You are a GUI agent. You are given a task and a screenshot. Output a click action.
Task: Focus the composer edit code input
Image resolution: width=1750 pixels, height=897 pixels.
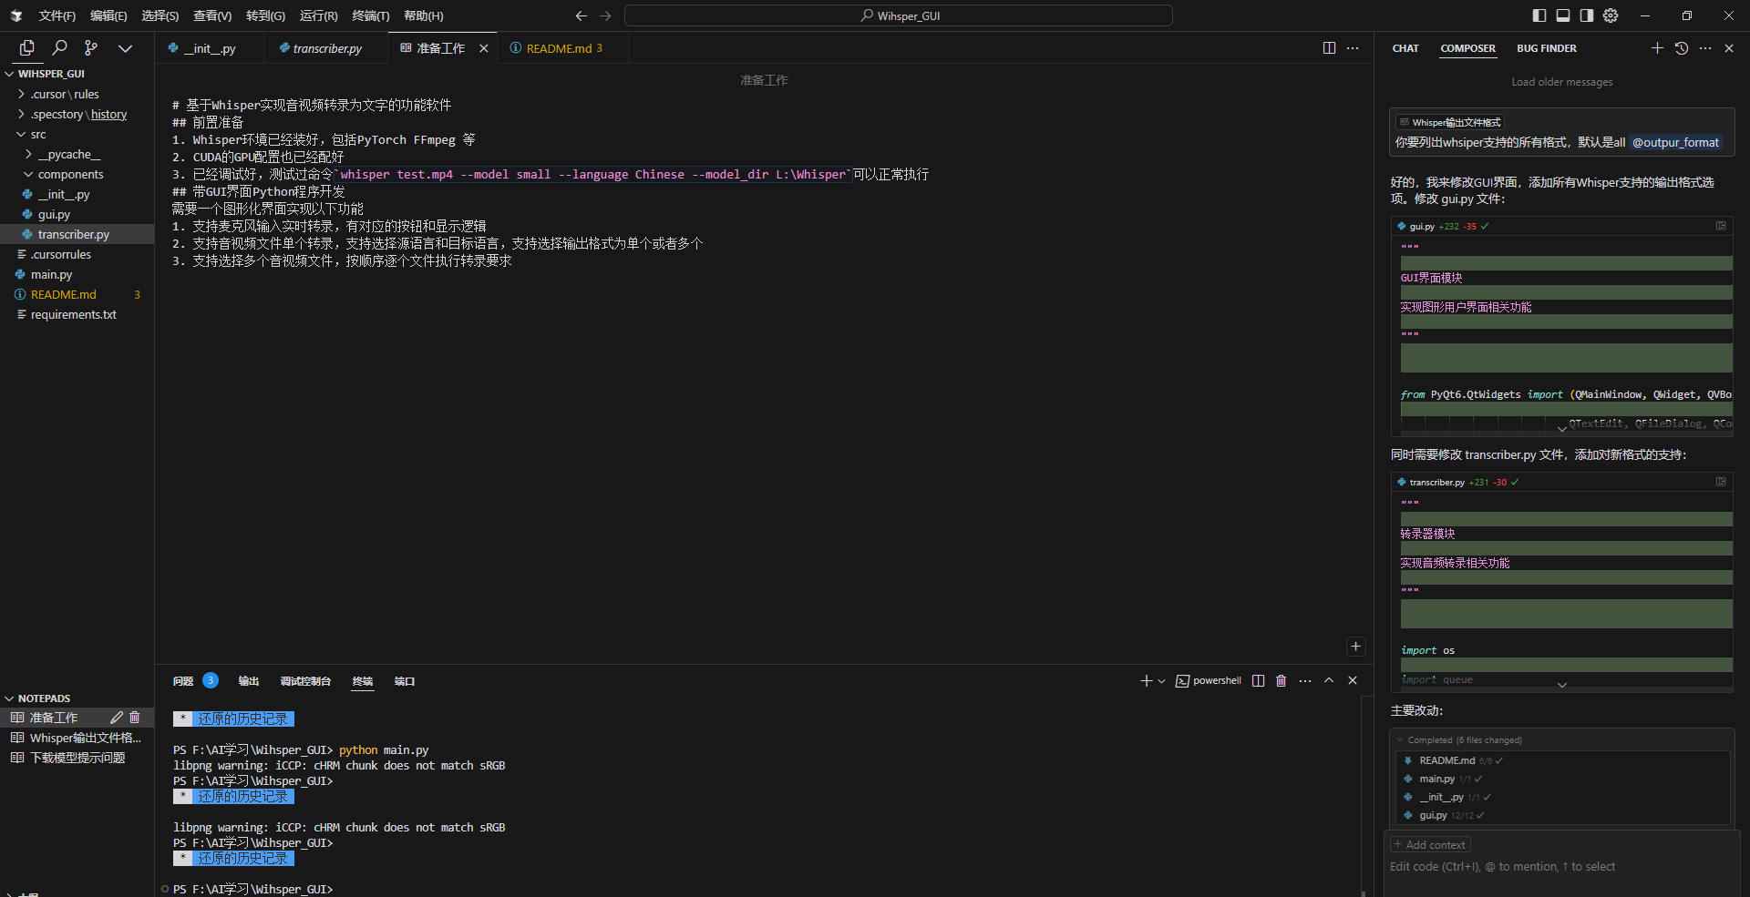coord(1561,867)
